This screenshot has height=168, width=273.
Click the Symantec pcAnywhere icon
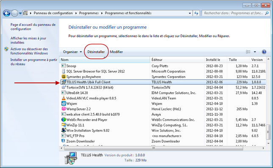[x=64, y=77]
